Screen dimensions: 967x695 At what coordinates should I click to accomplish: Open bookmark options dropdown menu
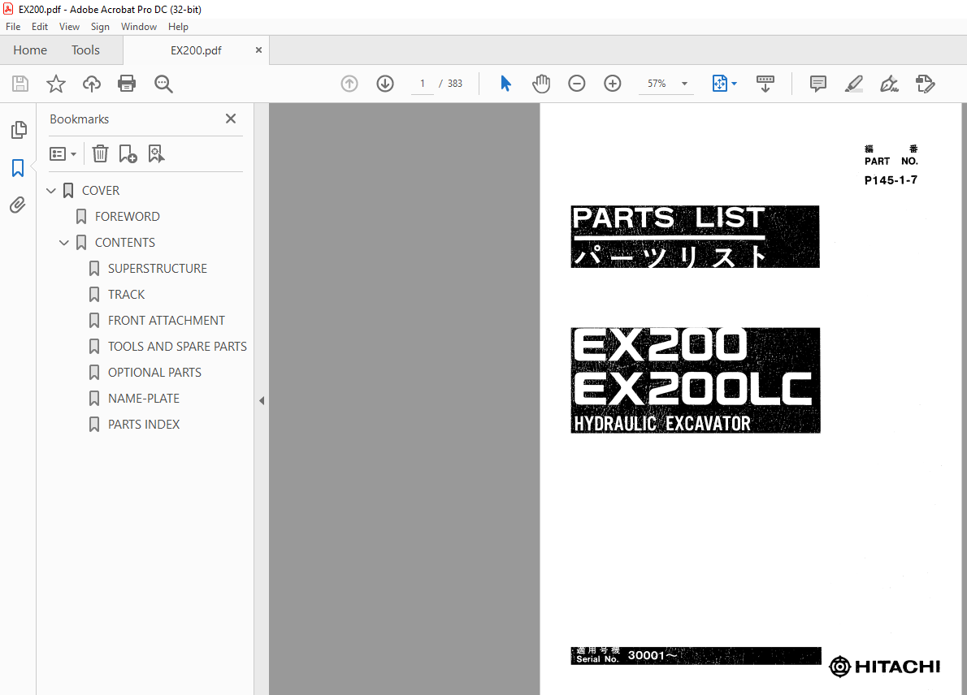tap(63, 153)
